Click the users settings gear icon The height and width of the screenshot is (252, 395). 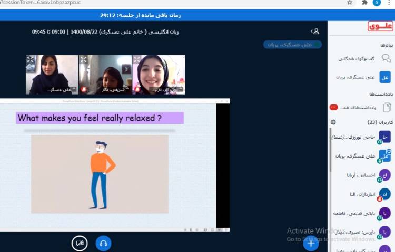[333, 122]
